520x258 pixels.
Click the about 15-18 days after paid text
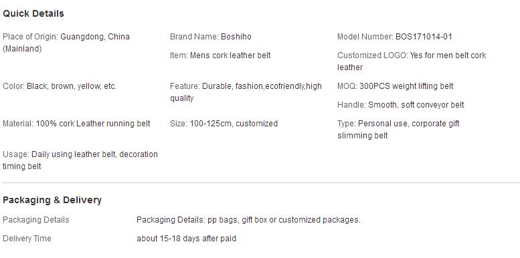pos(186,239)
